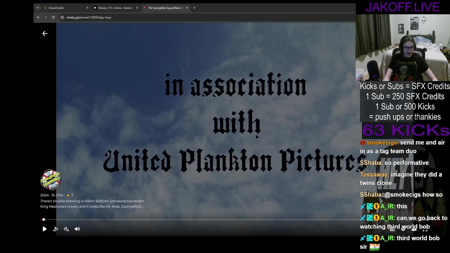This screenshot has width=450, height=253.
Task: Open site information for cineby.gd
Action: 62,17
